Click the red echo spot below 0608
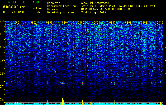166x105 pixels. (132, 84)
